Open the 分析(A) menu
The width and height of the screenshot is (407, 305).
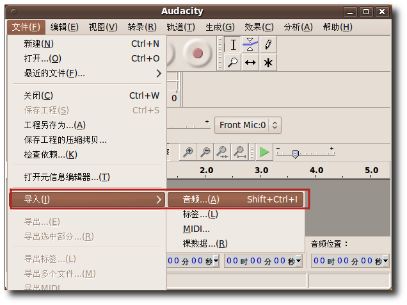coord(298,27)
